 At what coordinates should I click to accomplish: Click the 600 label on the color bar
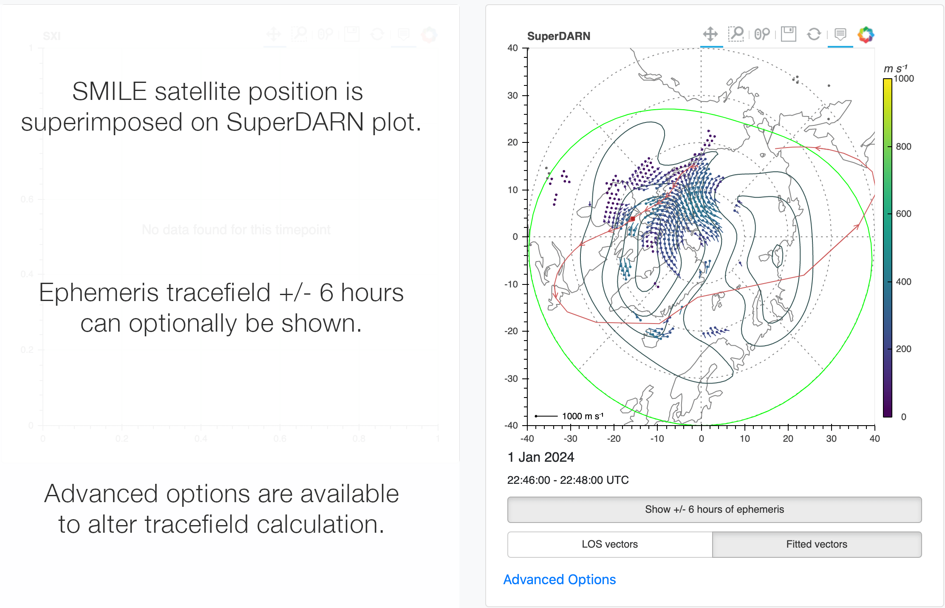tap(904, 214)
